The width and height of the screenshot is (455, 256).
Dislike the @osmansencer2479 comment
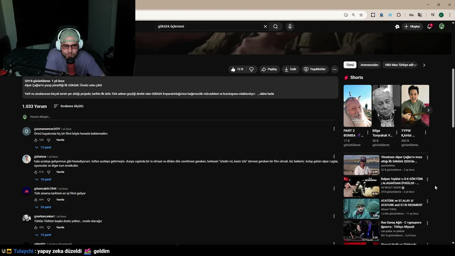(x=49, y=140)
